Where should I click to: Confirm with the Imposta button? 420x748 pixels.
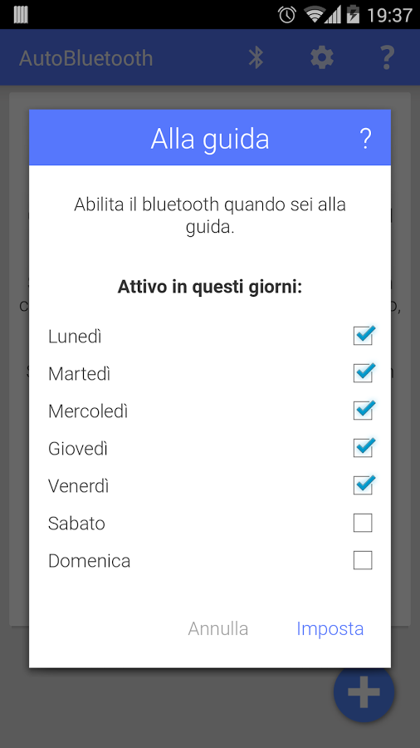pos(330,629)
